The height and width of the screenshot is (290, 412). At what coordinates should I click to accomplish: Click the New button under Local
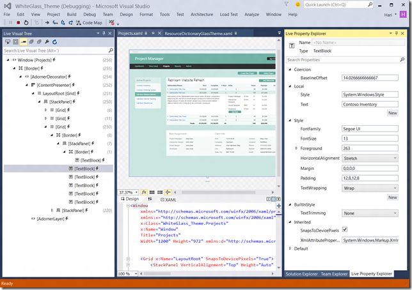393,113
